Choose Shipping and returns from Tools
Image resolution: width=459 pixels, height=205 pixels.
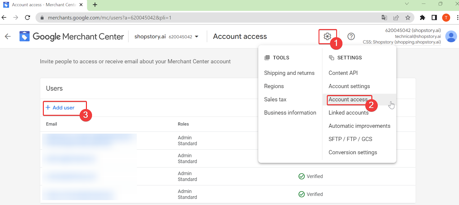(x=289, y=73)
